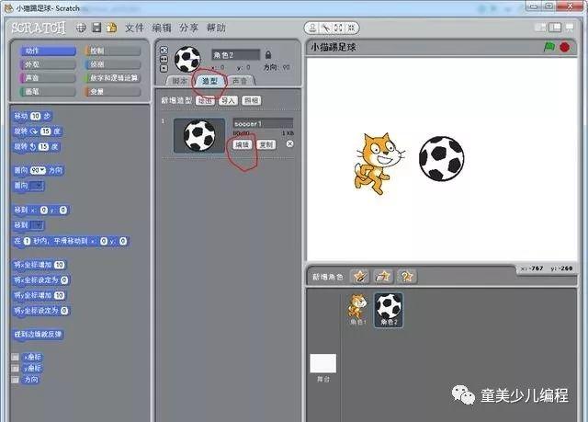Set rotation style to left-right flip

click(164, 59)
